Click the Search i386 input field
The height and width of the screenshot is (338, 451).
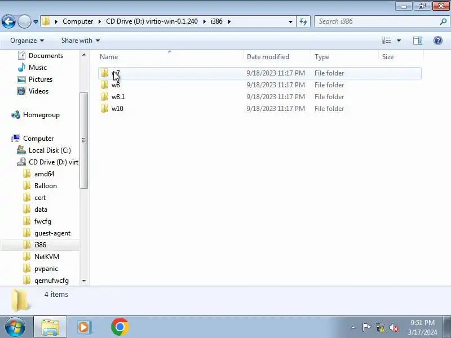pyautogui.click(x=377, y=21)
